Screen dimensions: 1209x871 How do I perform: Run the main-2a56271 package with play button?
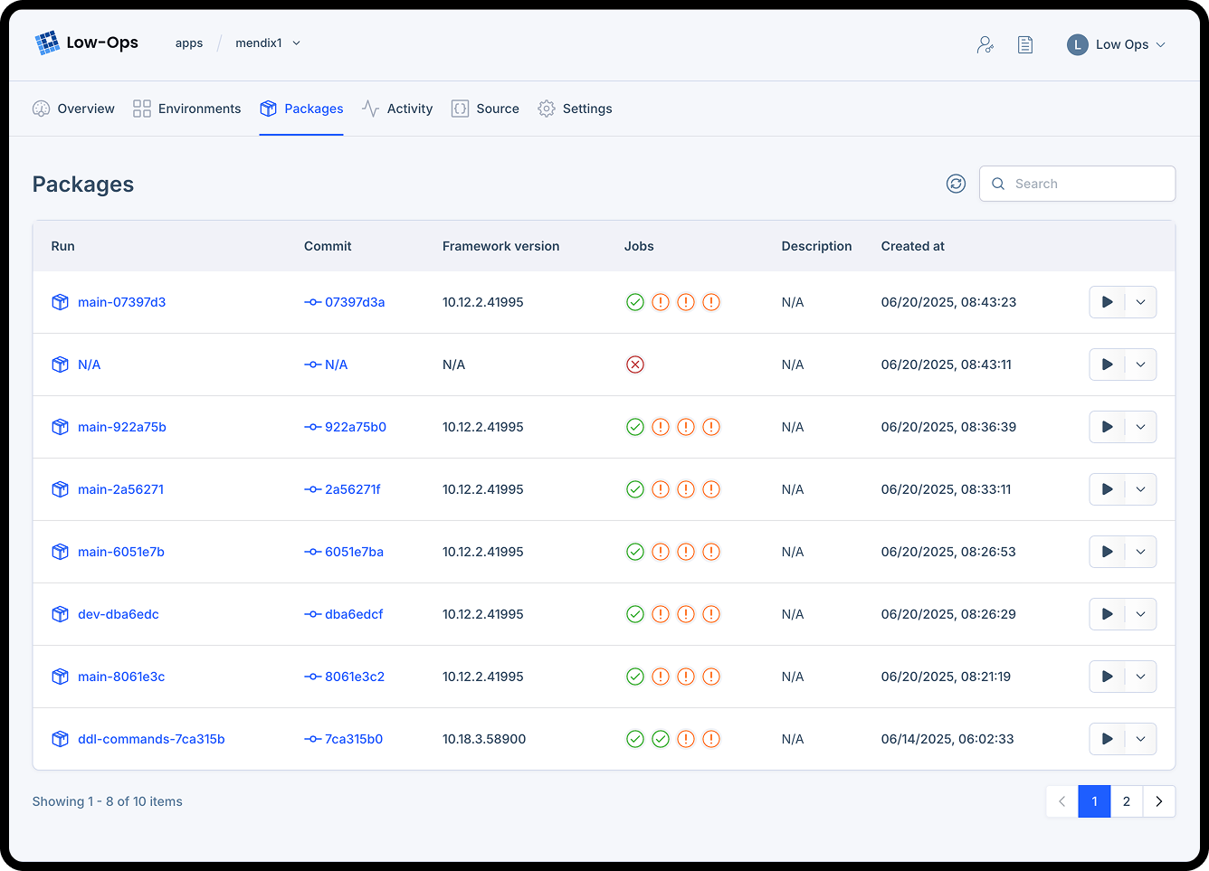[x=1107, y=489]
